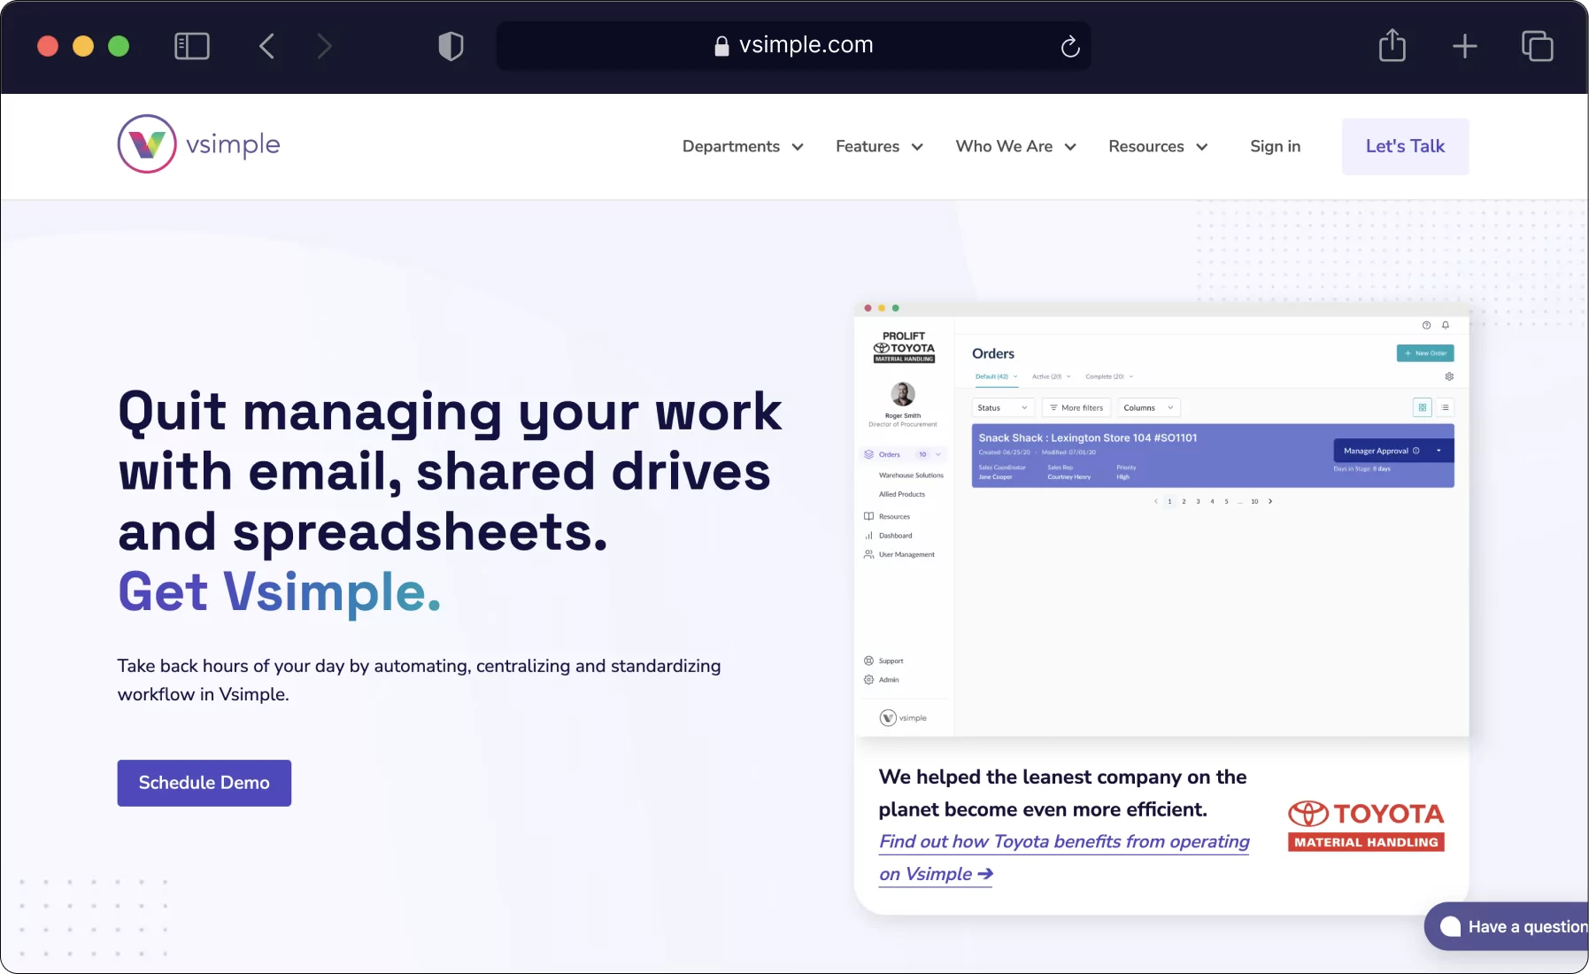
Task: Go back with Safari's back arrow
Action: click(x=266, y=46)
